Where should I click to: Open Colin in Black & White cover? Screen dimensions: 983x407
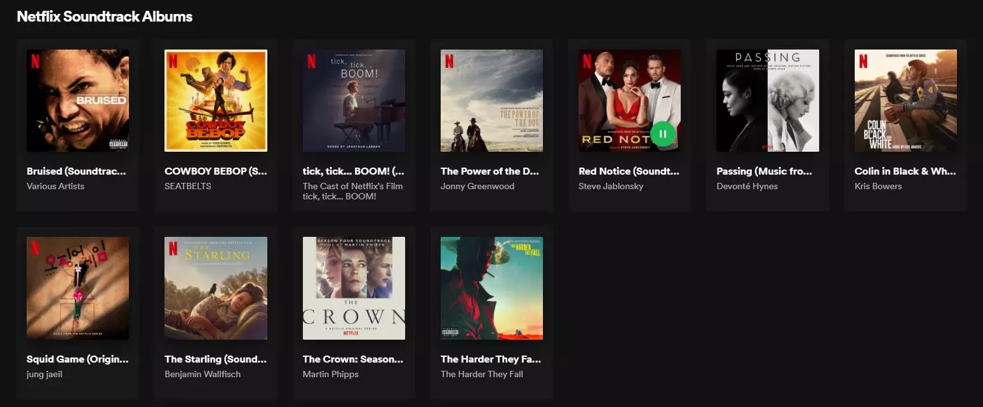[x=906, y=100]
